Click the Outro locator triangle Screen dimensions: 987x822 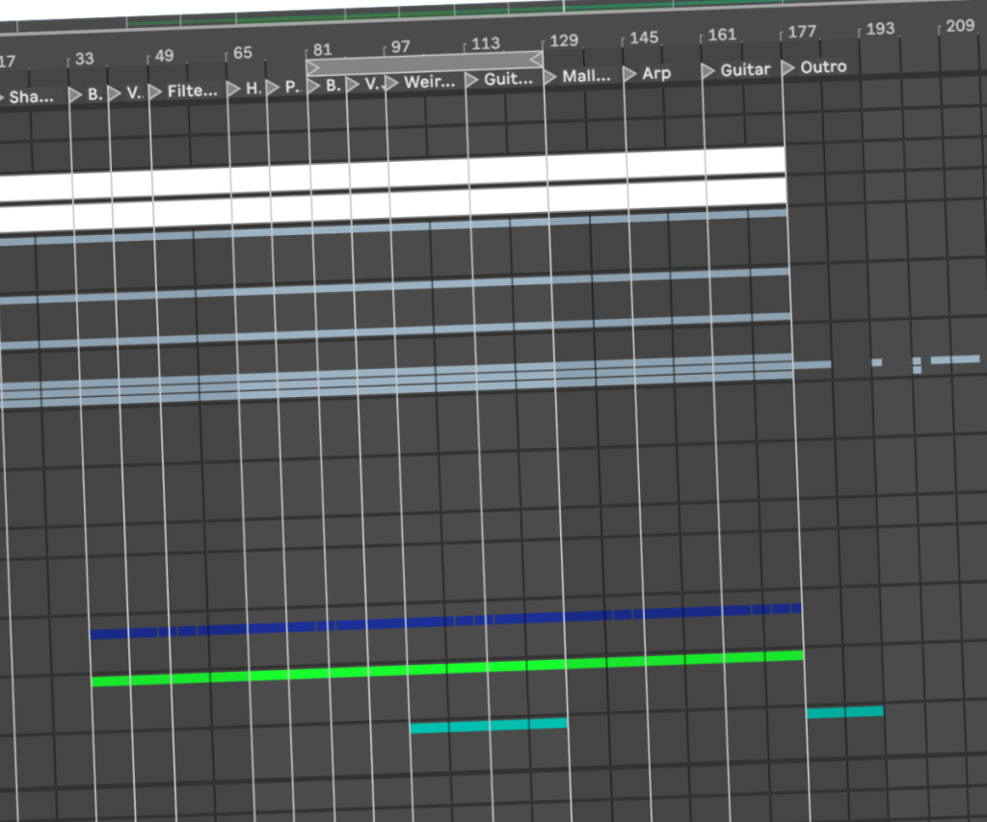click(787, 68)
